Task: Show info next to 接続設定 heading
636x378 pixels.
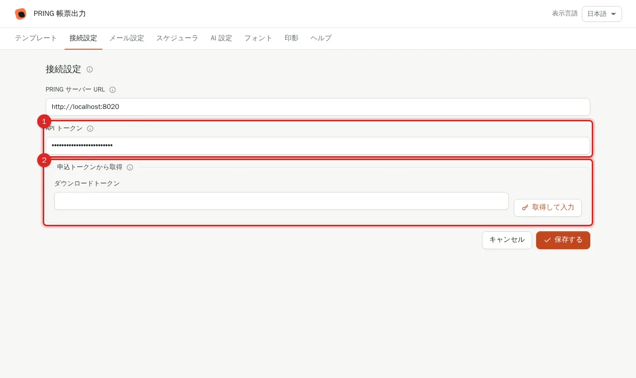Action: (89, 69)
